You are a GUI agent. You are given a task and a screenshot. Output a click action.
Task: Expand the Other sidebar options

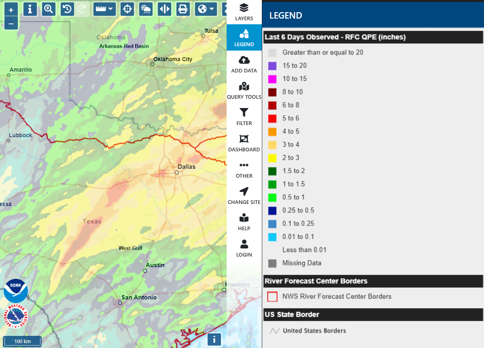click(x=244, y=169)
